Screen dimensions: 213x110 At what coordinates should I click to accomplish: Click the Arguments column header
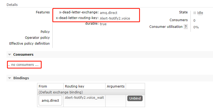click(x=115, y=86)
